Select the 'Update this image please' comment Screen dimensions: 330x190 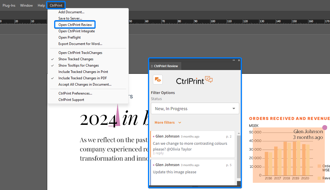coord(193,172)
